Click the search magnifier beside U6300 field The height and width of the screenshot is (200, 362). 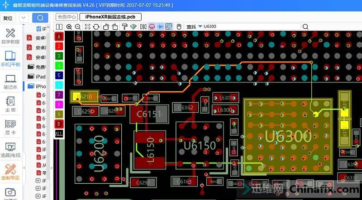pos(305,27)
